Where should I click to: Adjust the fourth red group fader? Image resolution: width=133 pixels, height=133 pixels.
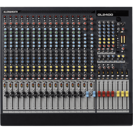(113, 94)
